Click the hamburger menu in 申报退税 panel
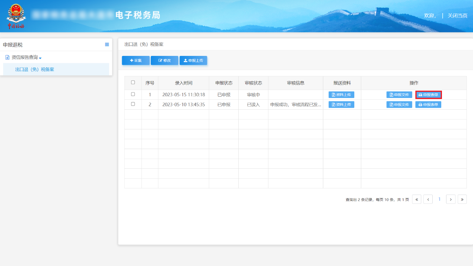 click(107, 45)
